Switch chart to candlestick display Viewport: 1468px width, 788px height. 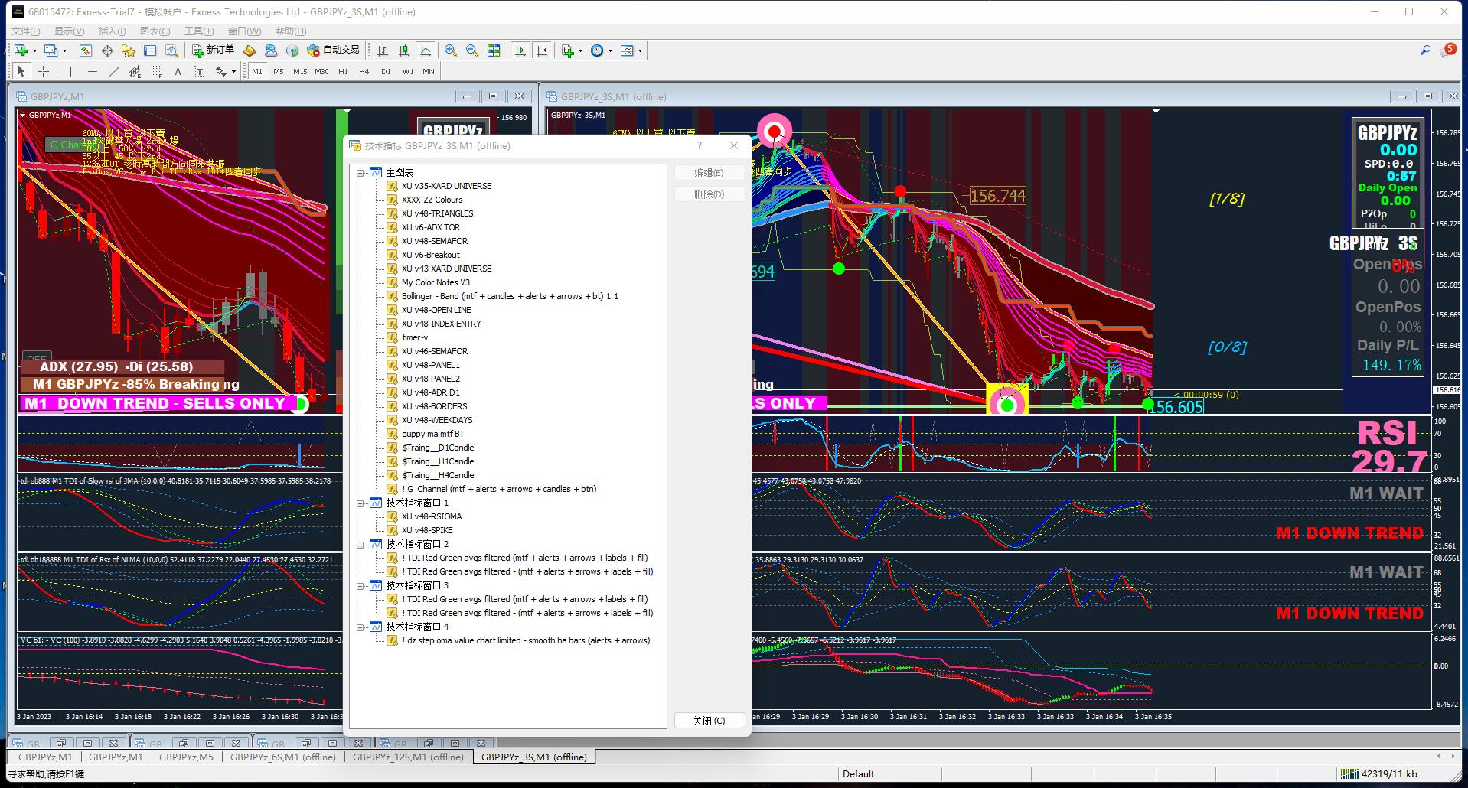point(404,50)
